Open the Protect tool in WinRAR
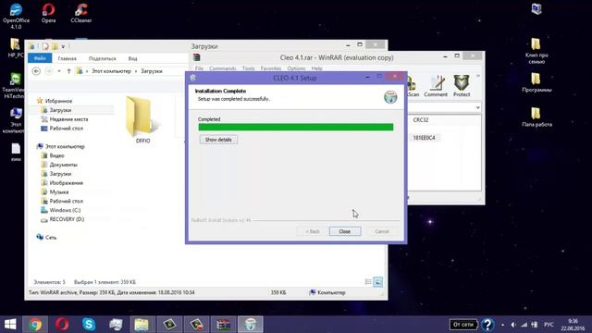 click(462, 86)
